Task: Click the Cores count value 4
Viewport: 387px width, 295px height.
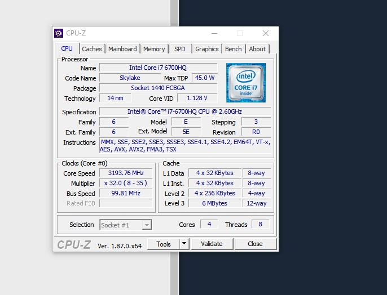Action: 209,224
